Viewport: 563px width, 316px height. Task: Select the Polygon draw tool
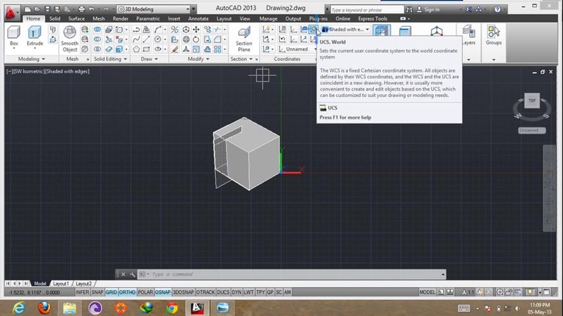pyautogui.click(x=137, y=49)
